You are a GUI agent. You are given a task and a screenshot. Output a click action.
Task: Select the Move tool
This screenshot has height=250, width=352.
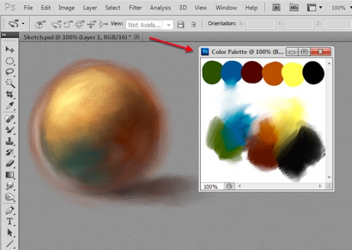tap(9, 49)
